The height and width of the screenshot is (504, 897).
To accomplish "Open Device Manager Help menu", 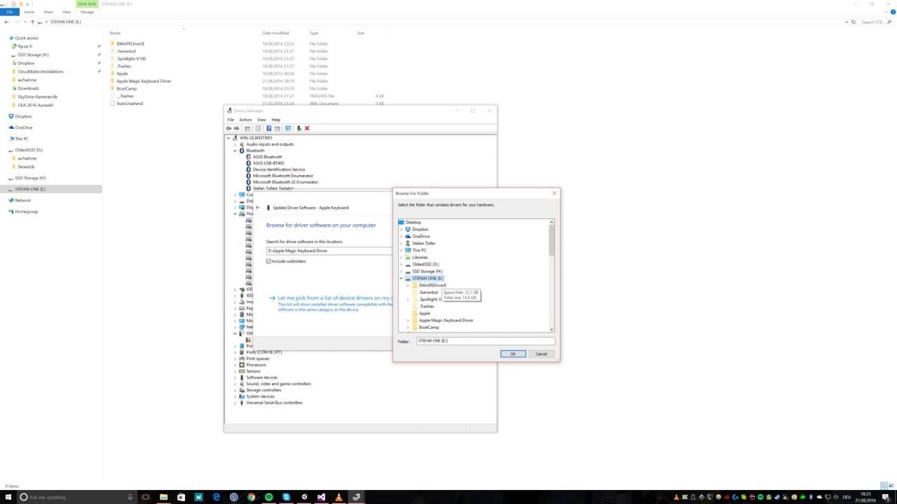I will pos(276,120).
